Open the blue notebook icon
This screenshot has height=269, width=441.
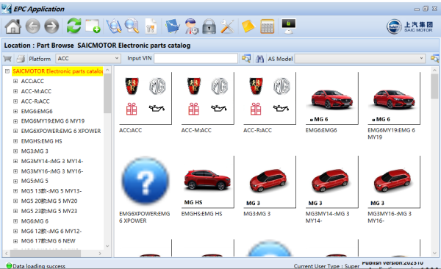coord(173,26)
